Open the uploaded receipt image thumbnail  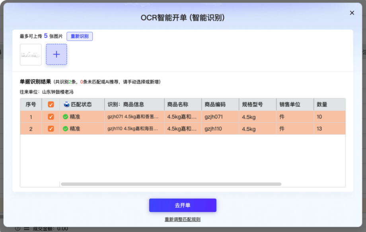pyautogui.click(x=31, y=55)
